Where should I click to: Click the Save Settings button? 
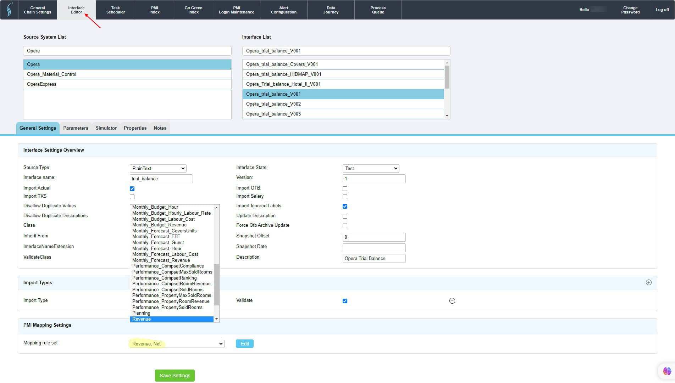click(175, 375)
